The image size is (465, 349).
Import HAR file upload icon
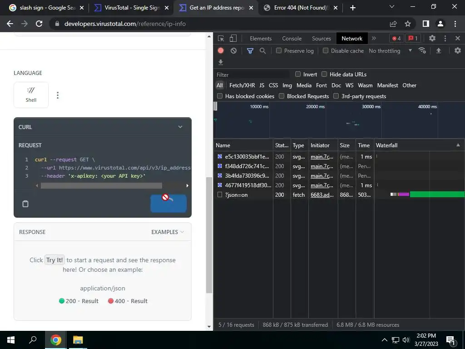pyautogui.click(x=439, y=50)
